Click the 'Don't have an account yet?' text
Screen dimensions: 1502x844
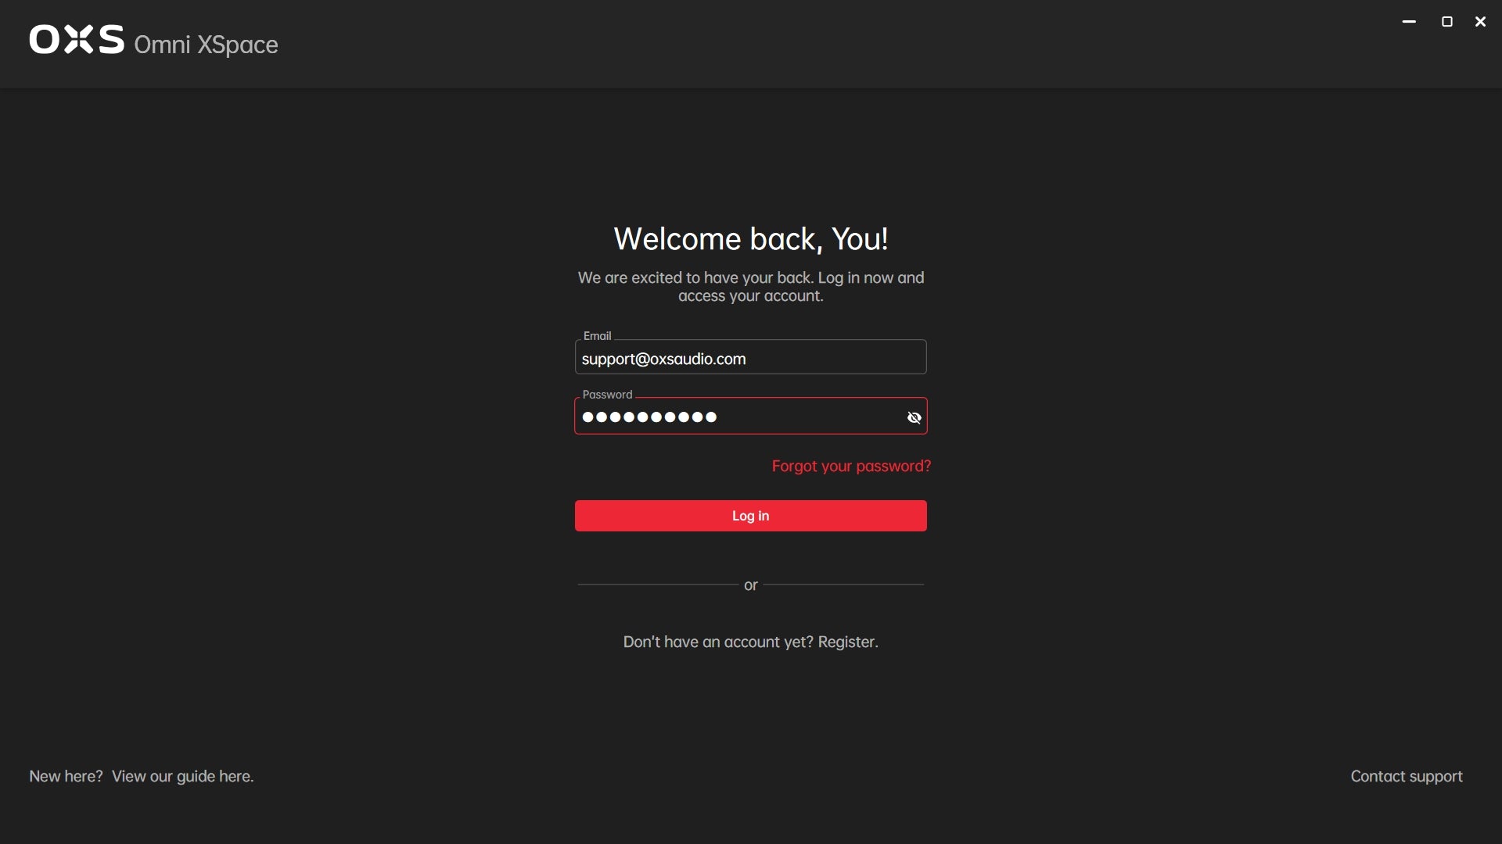click(717, 642)
